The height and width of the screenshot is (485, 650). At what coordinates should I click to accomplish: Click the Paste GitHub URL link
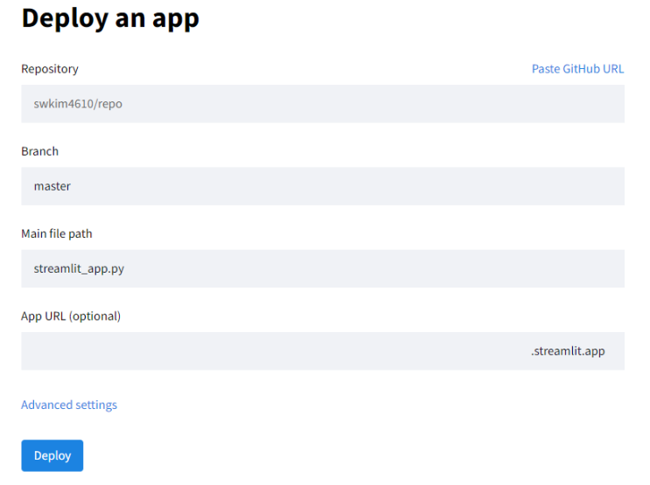(577, 69)
